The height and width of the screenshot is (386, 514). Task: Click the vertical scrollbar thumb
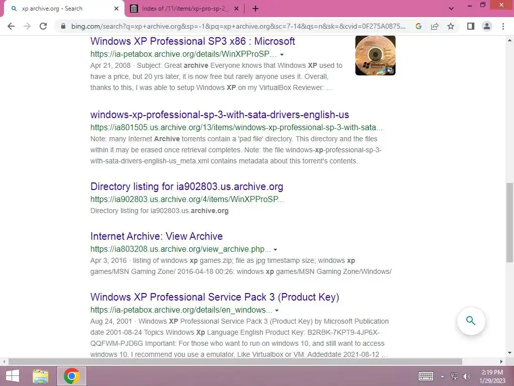[x=509, y=223]
